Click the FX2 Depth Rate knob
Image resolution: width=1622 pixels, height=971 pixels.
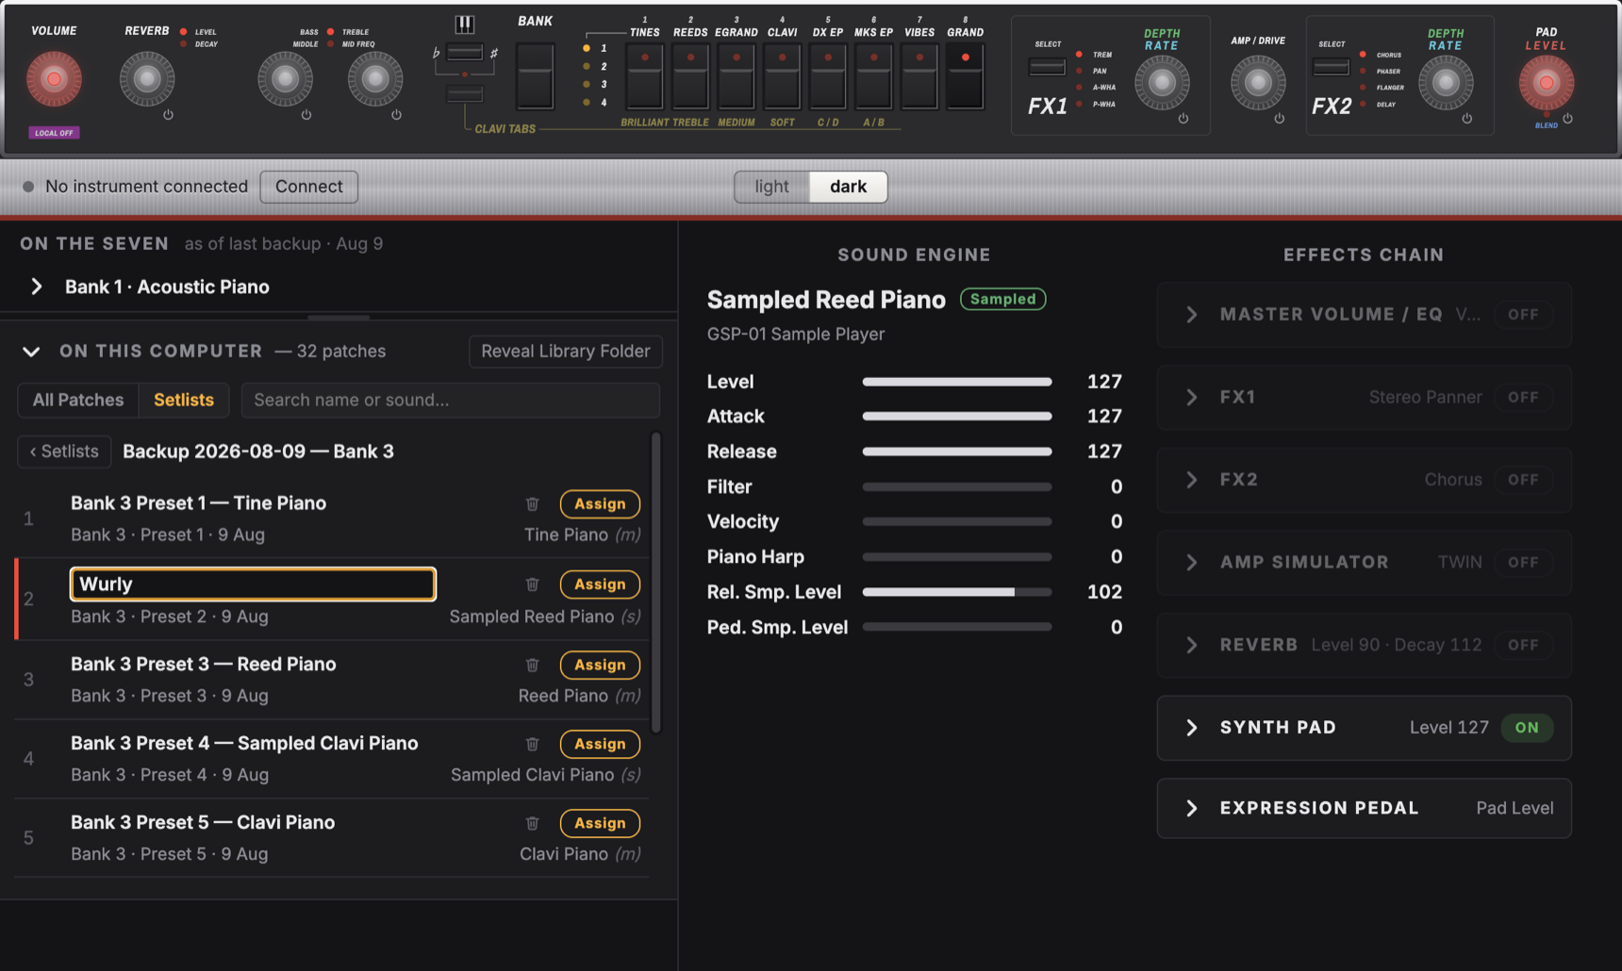tap(1446, 83)
